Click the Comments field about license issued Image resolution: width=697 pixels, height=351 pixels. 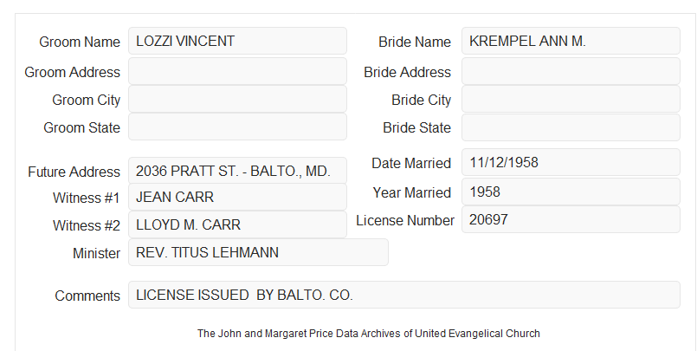(404, 295)
